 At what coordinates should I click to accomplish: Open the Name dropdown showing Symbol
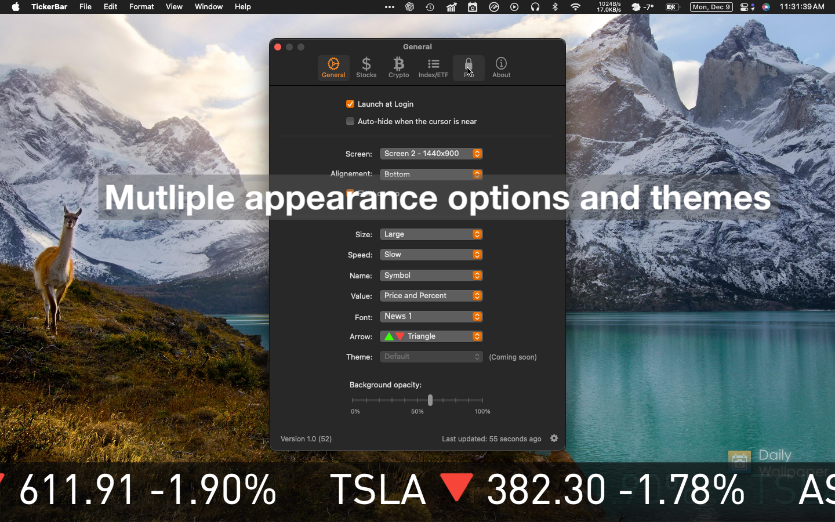pyautogui.click(x=431, y=275)
